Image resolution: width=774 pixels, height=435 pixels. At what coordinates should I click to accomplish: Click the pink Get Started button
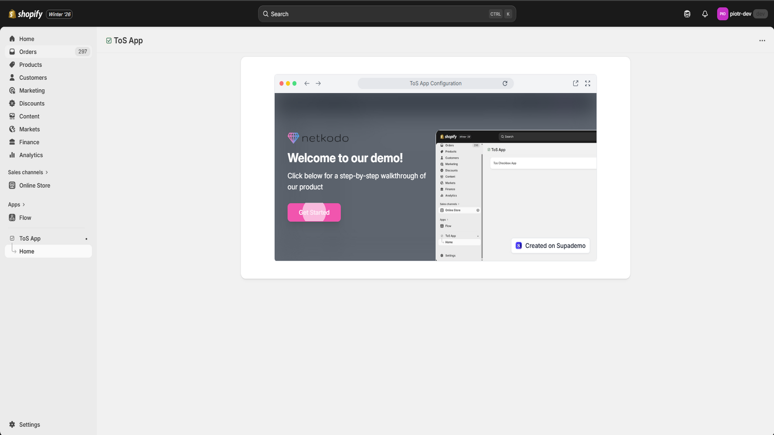pos(314,213)
